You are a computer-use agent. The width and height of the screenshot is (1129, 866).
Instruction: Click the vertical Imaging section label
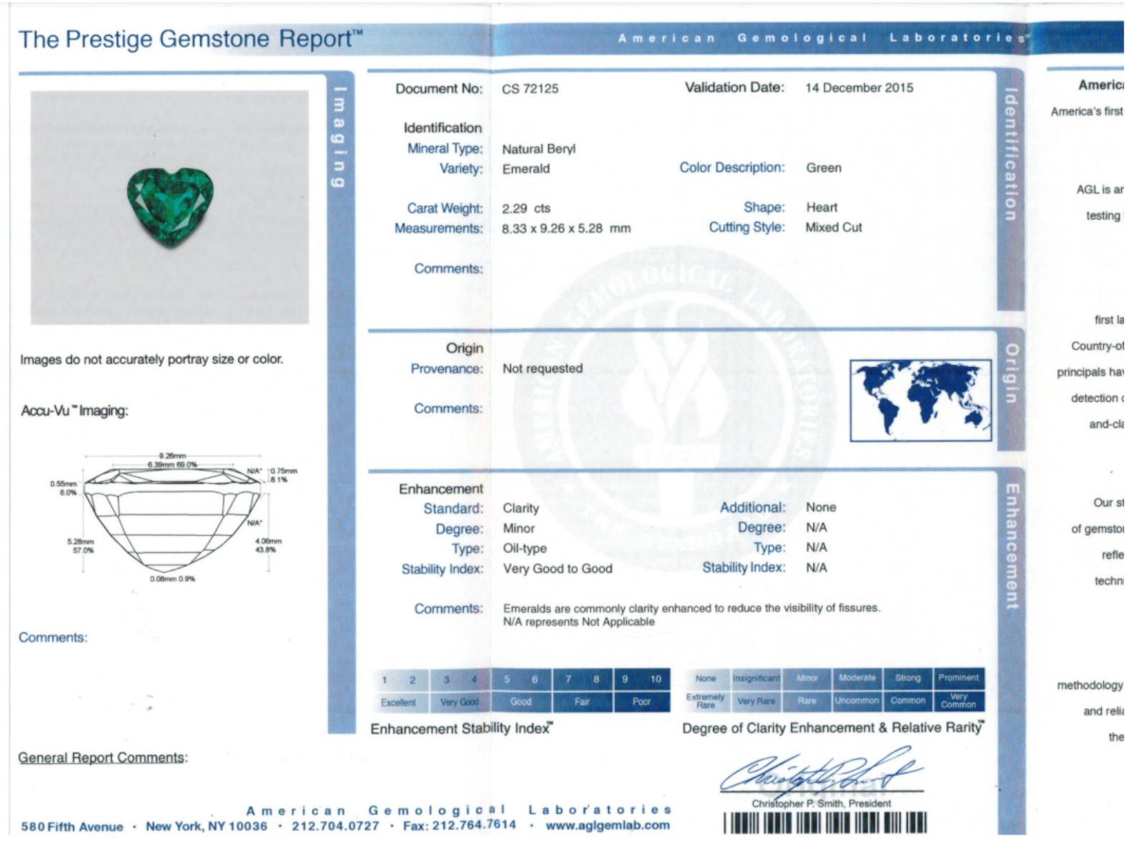339,137
